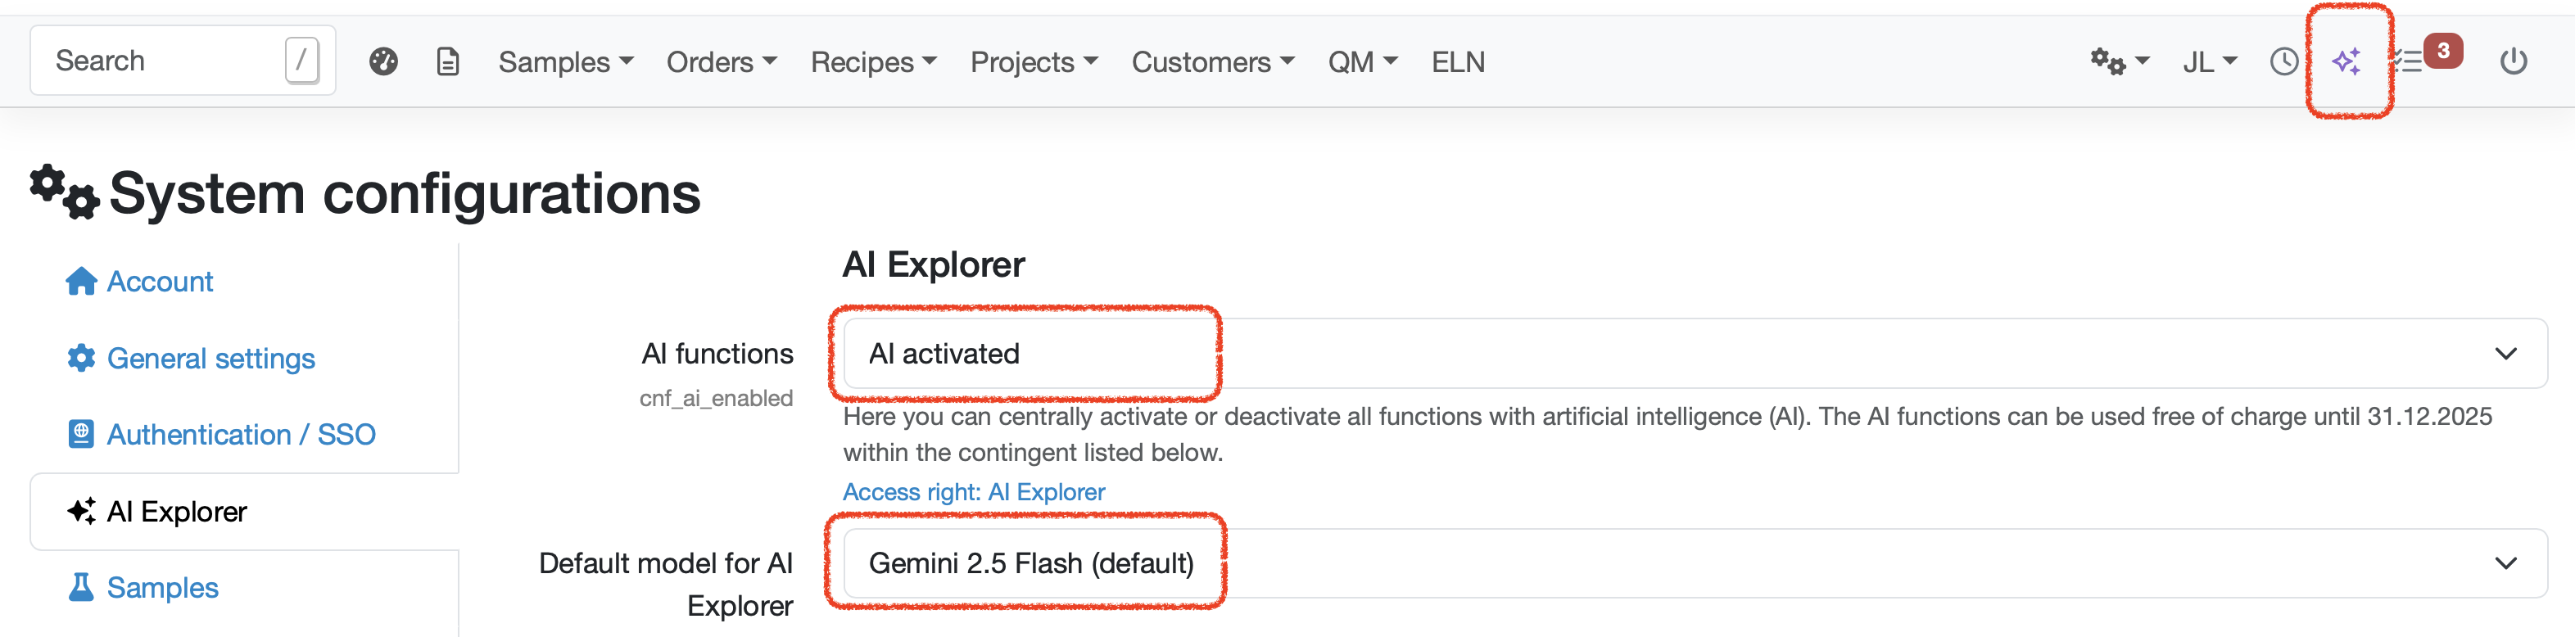This screenshot has width=2575, height=637.
Task: Expand the AI functions dropdown
Action: click(x=1695, y=354)
